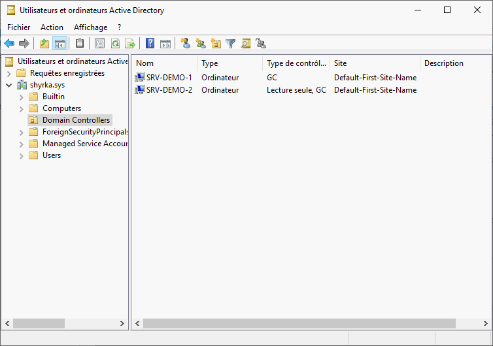493x346 pixels.
Task: Select the SRV-DEMO-1 computer entry
Action: point(169,78)
